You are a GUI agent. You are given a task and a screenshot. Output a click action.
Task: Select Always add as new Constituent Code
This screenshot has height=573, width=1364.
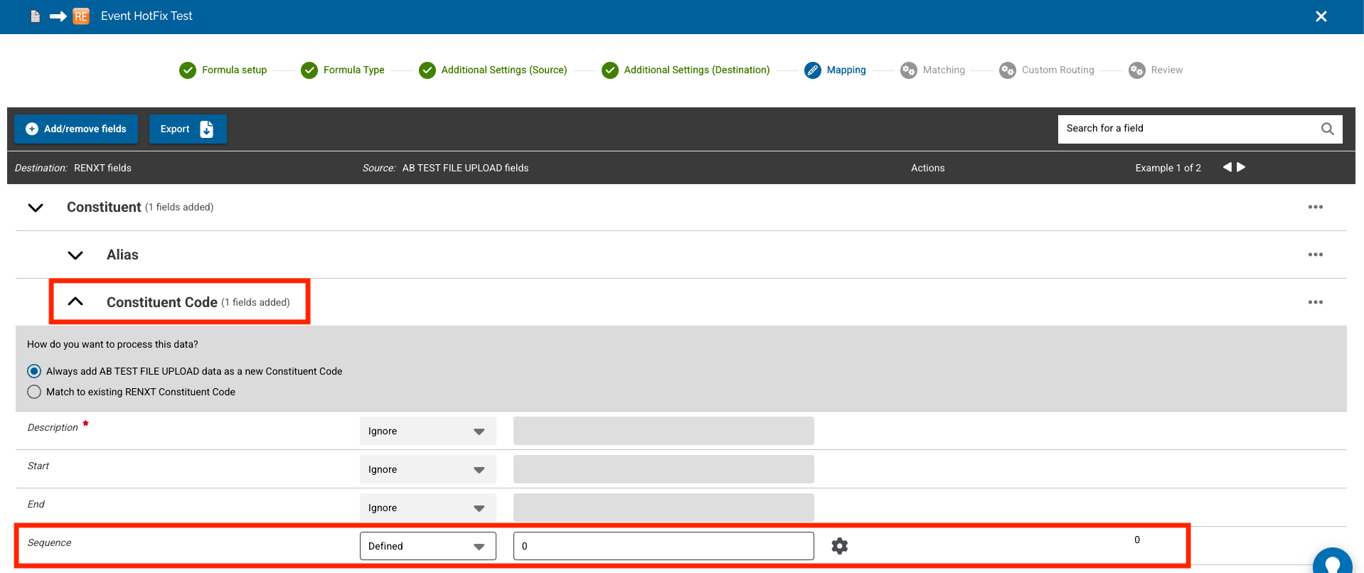coord(34,371)
